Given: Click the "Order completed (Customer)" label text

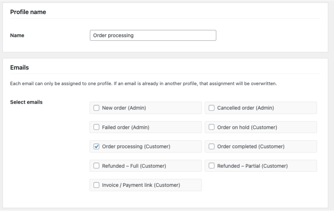Looking at the screenshot, I should pos(250,147).
